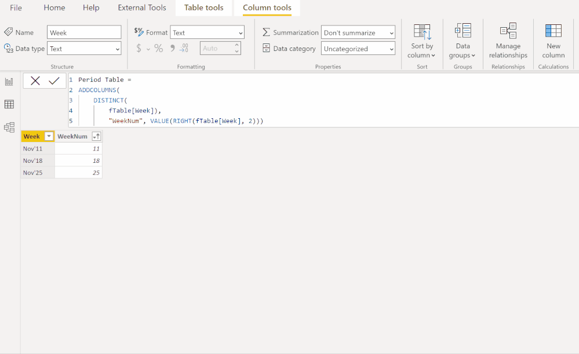Select the Nov'25 cell
The image size is (579, 354).
[x=38, y=173]
